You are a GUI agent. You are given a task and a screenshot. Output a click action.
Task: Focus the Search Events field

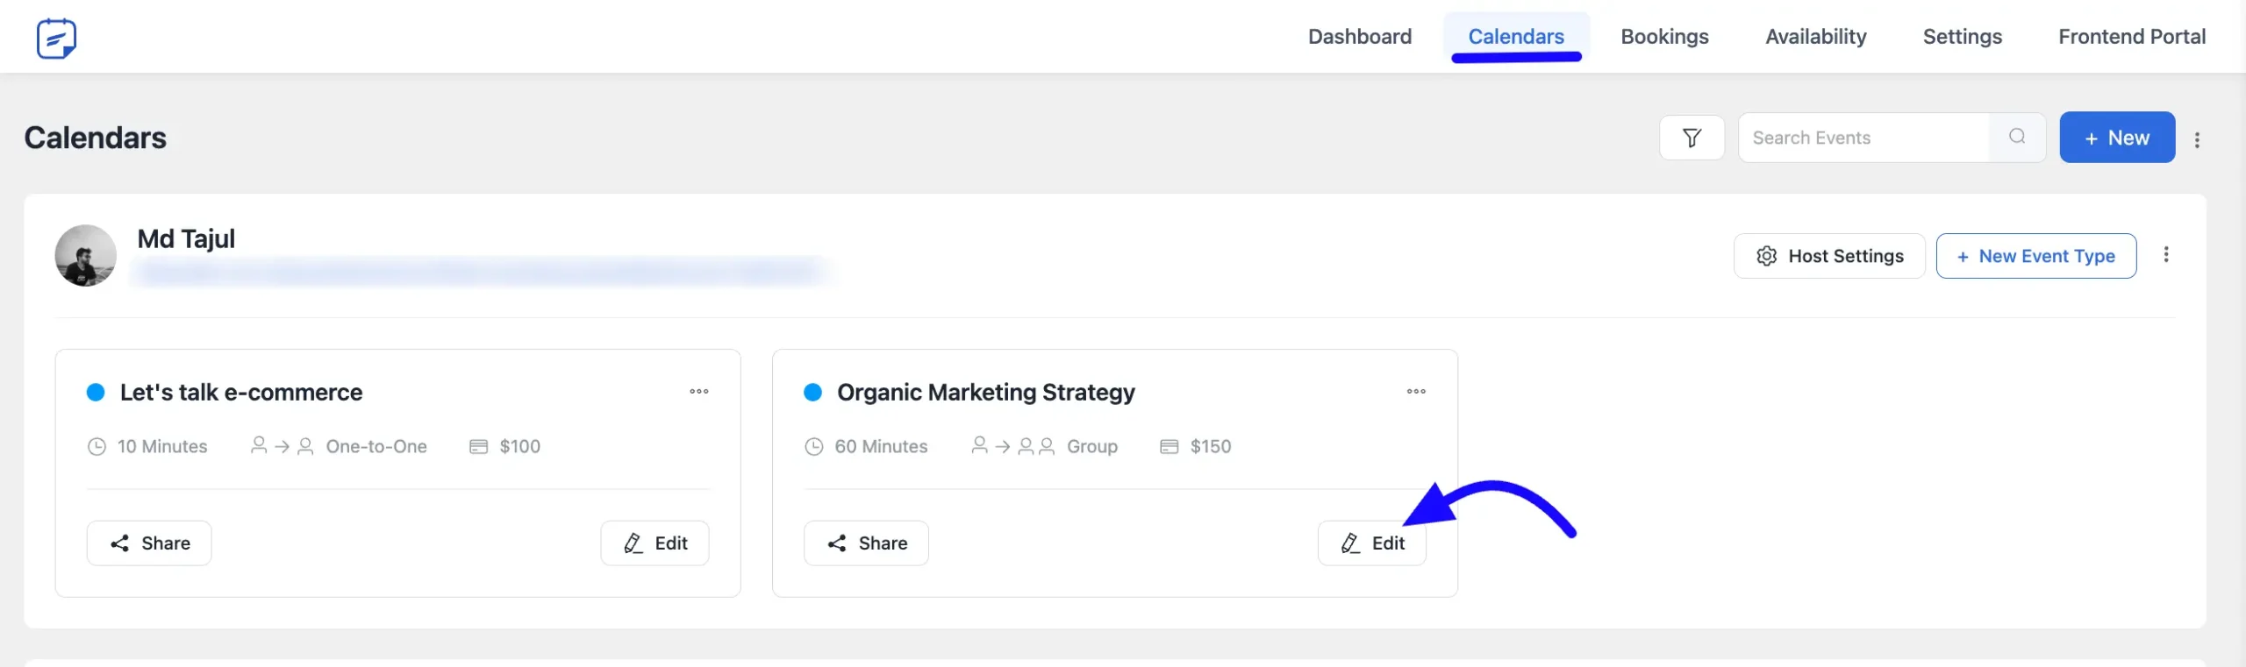tap(1860, 138)
